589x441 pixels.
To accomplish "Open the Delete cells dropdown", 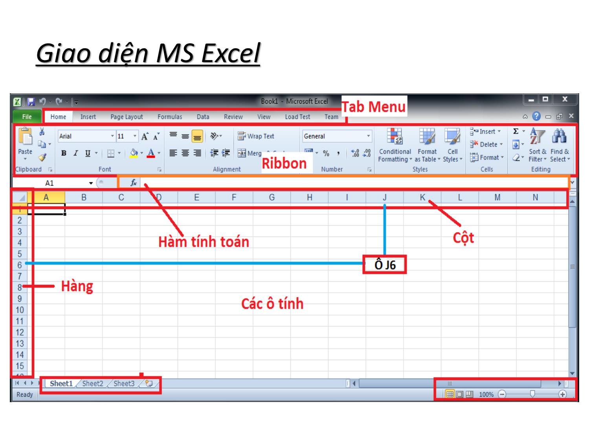I will (x=486, y=144).
